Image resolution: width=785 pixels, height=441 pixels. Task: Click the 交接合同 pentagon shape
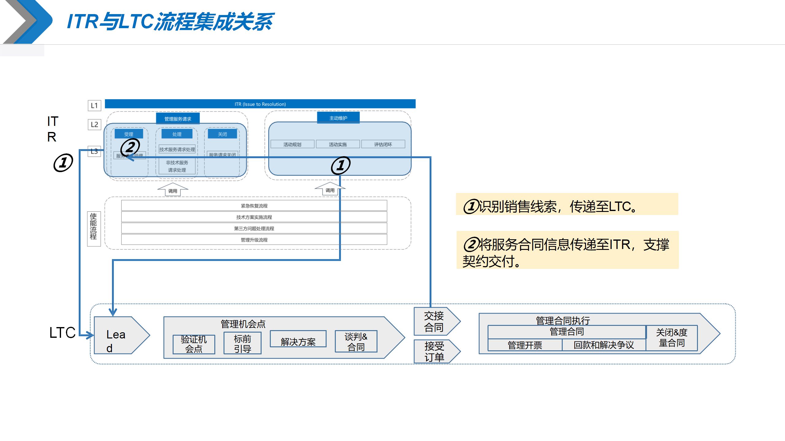click(434, 322)
